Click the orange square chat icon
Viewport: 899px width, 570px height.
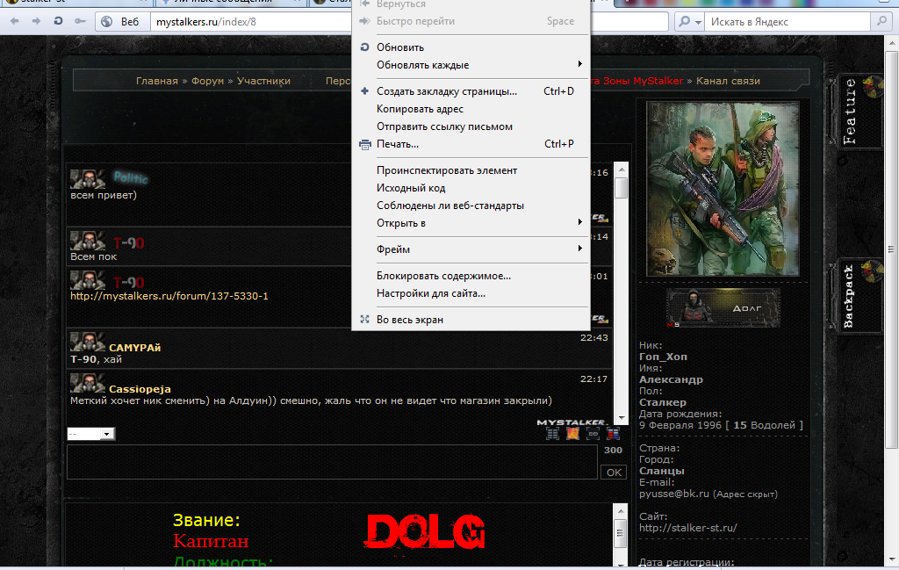[572, 434]
